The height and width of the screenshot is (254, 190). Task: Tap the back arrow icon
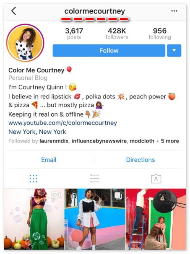[14, 11]
